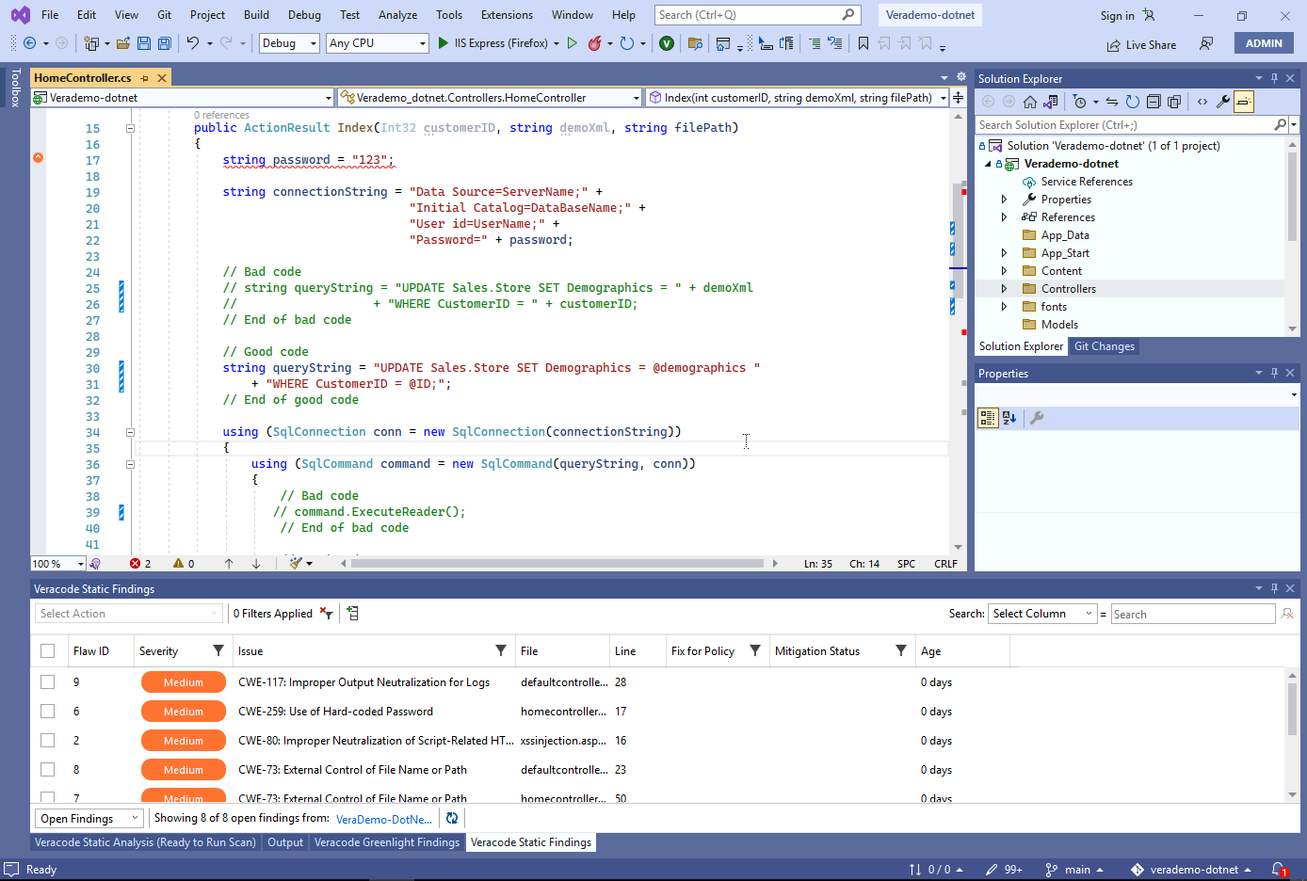Click the Open File toolbar icon
This screenshot has width=1307, height=881.
click(x=123, y=43)
